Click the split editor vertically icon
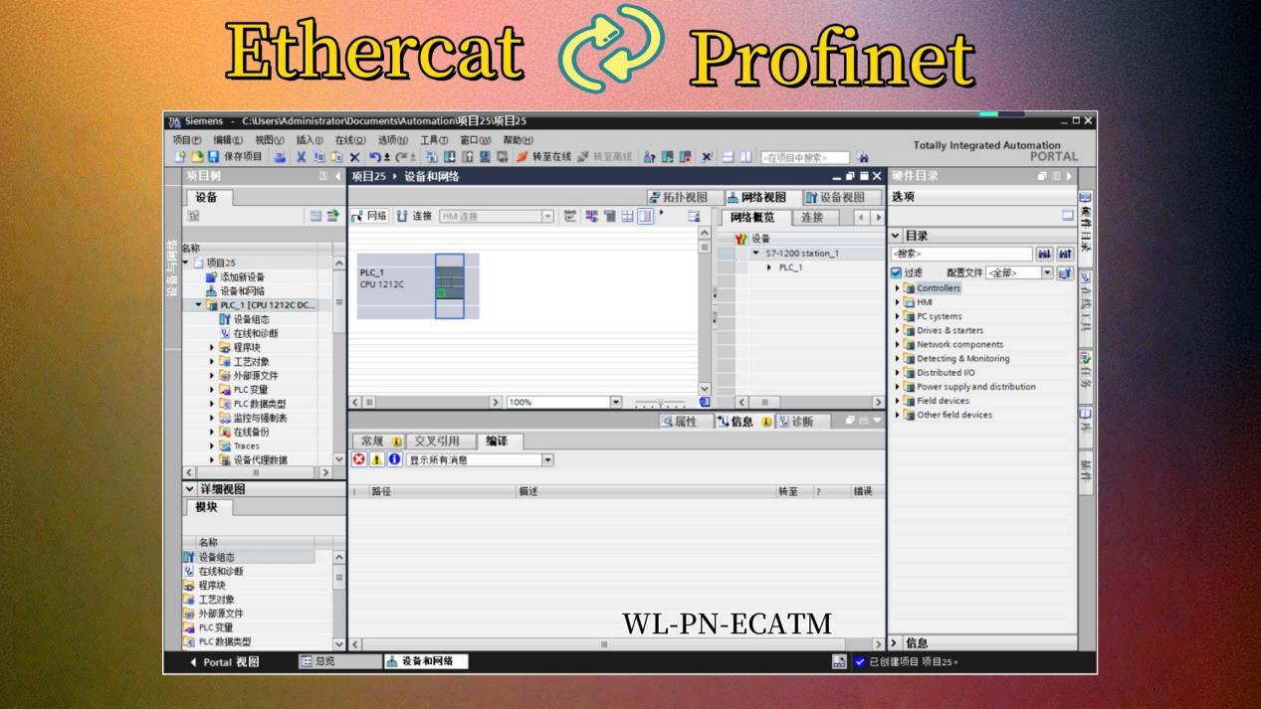This screenshot has height=709, width=1261. (x=745, y=156)
